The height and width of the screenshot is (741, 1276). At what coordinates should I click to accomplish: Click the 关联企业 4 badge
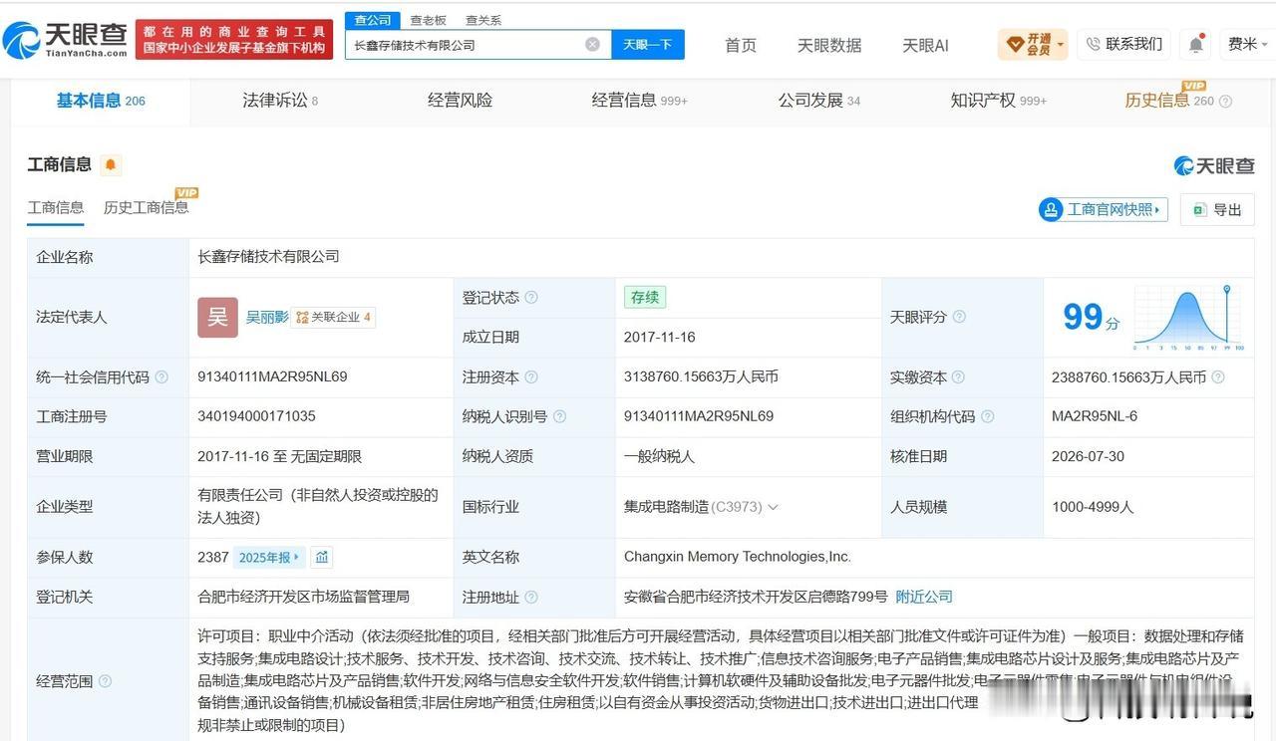(335, 318)
